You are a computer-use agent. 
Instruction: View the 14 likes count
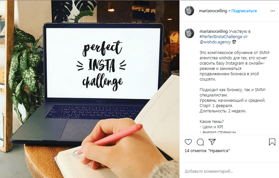(x=207, y=151)
